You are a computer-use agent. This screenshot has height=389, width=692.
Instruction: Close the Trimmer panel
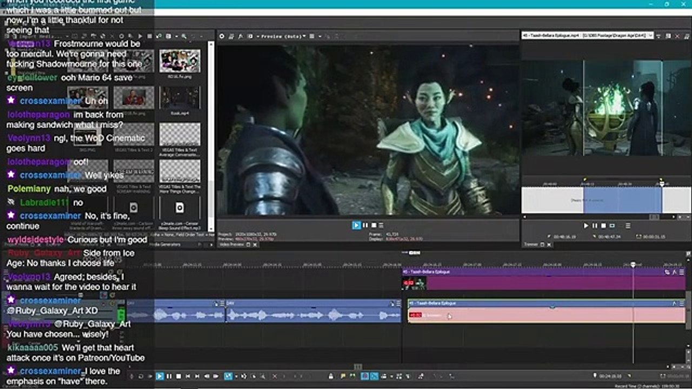549,245
